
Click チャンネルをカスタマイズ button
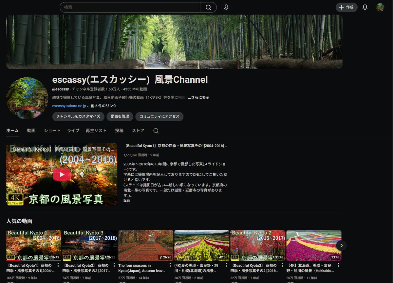tap(78, 116)
